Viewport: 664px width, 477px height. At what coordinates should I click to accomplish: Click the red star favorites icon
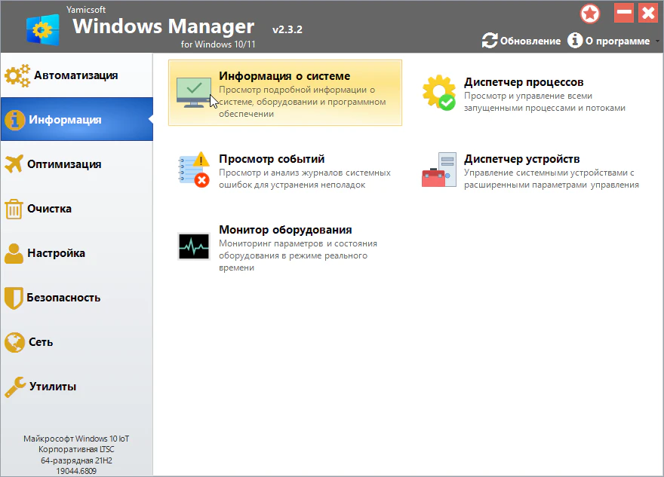590,14
